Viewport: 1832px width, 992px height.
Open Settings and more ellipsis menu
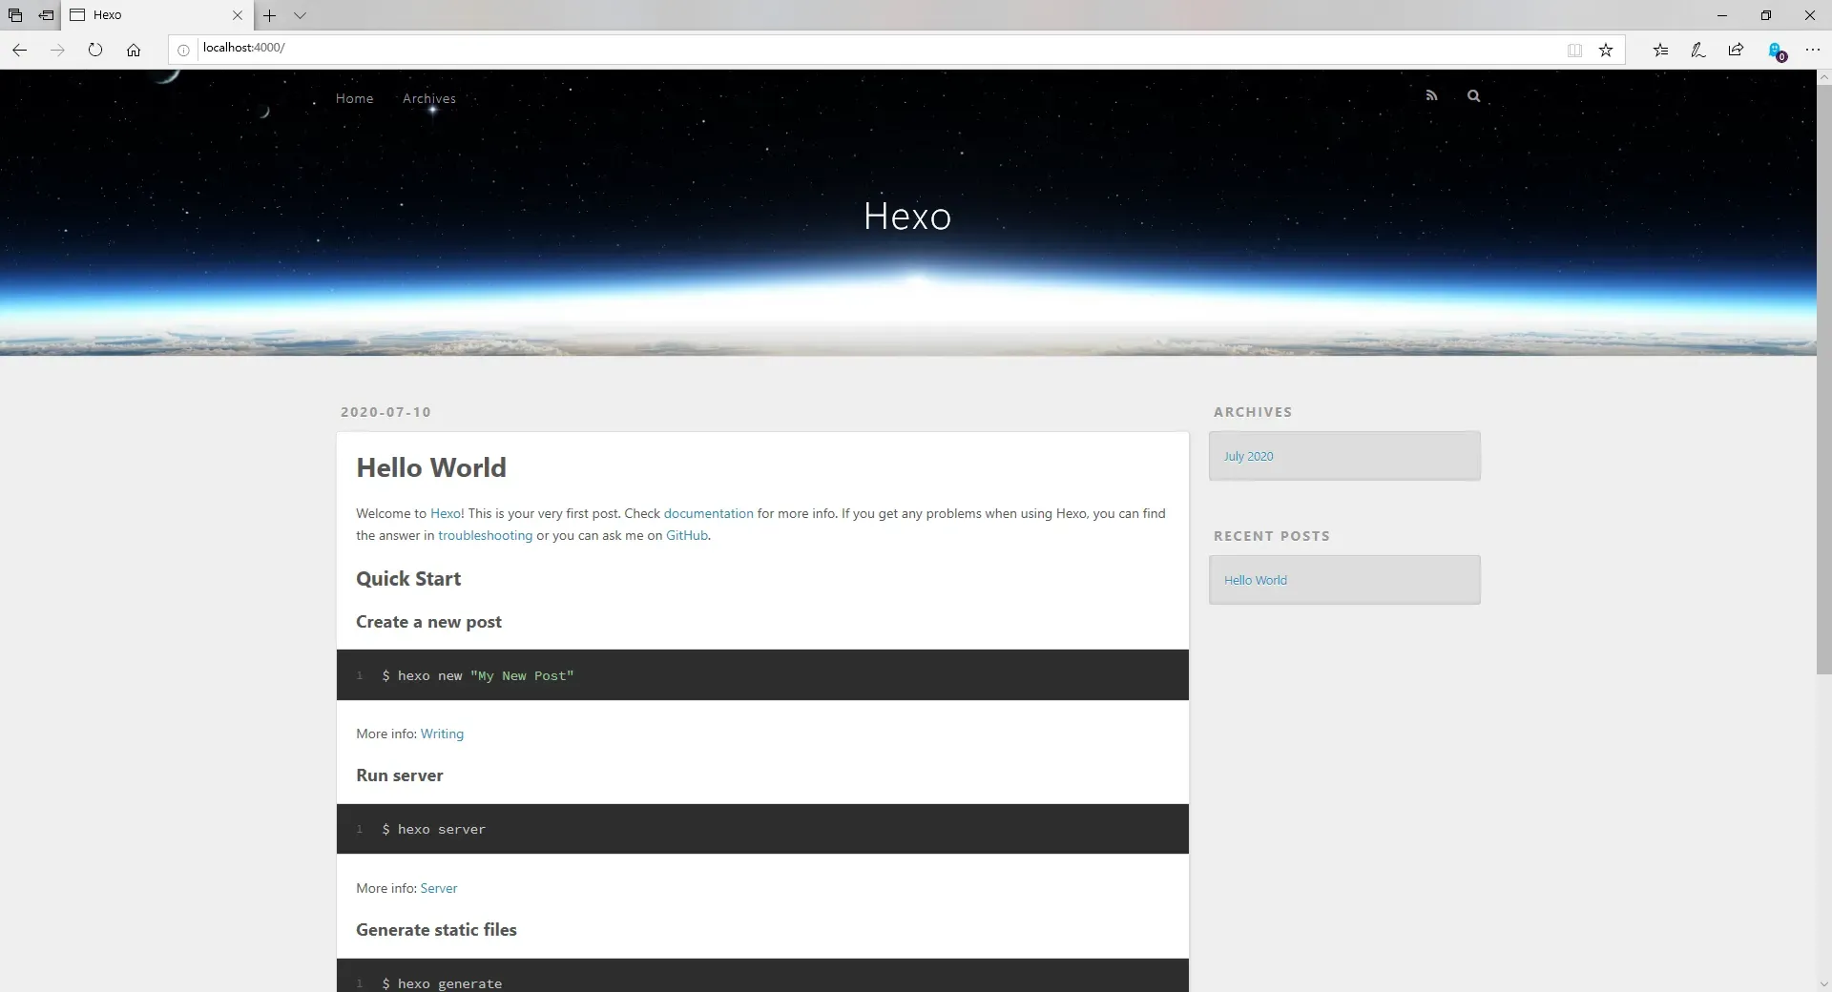click(1813, 50)
